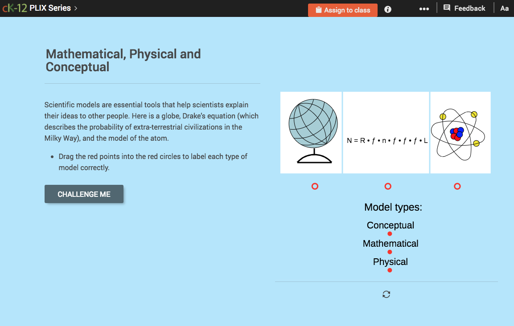Click the red circle under Drake's equation

coord(388,186)
